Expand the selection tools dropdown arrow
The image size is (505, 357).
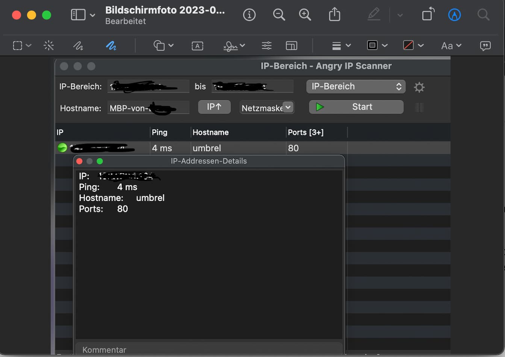click(x=29, y=45)
